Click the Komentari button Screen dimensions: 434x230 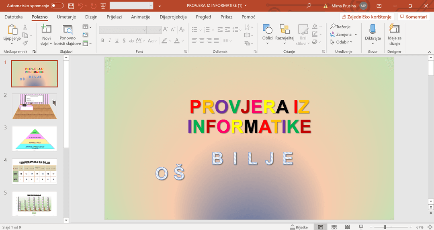coord(413,17)
